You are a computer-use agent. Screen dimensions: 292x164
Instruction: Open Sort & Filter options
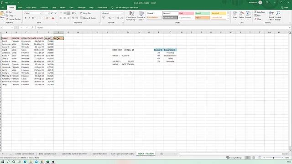(x=271, y=16)
